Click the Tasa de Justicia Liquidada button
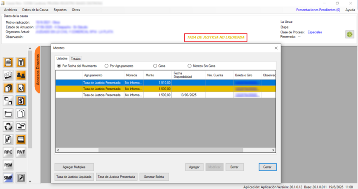This screenshot has height=189, width=358. (x=74, y=177)
